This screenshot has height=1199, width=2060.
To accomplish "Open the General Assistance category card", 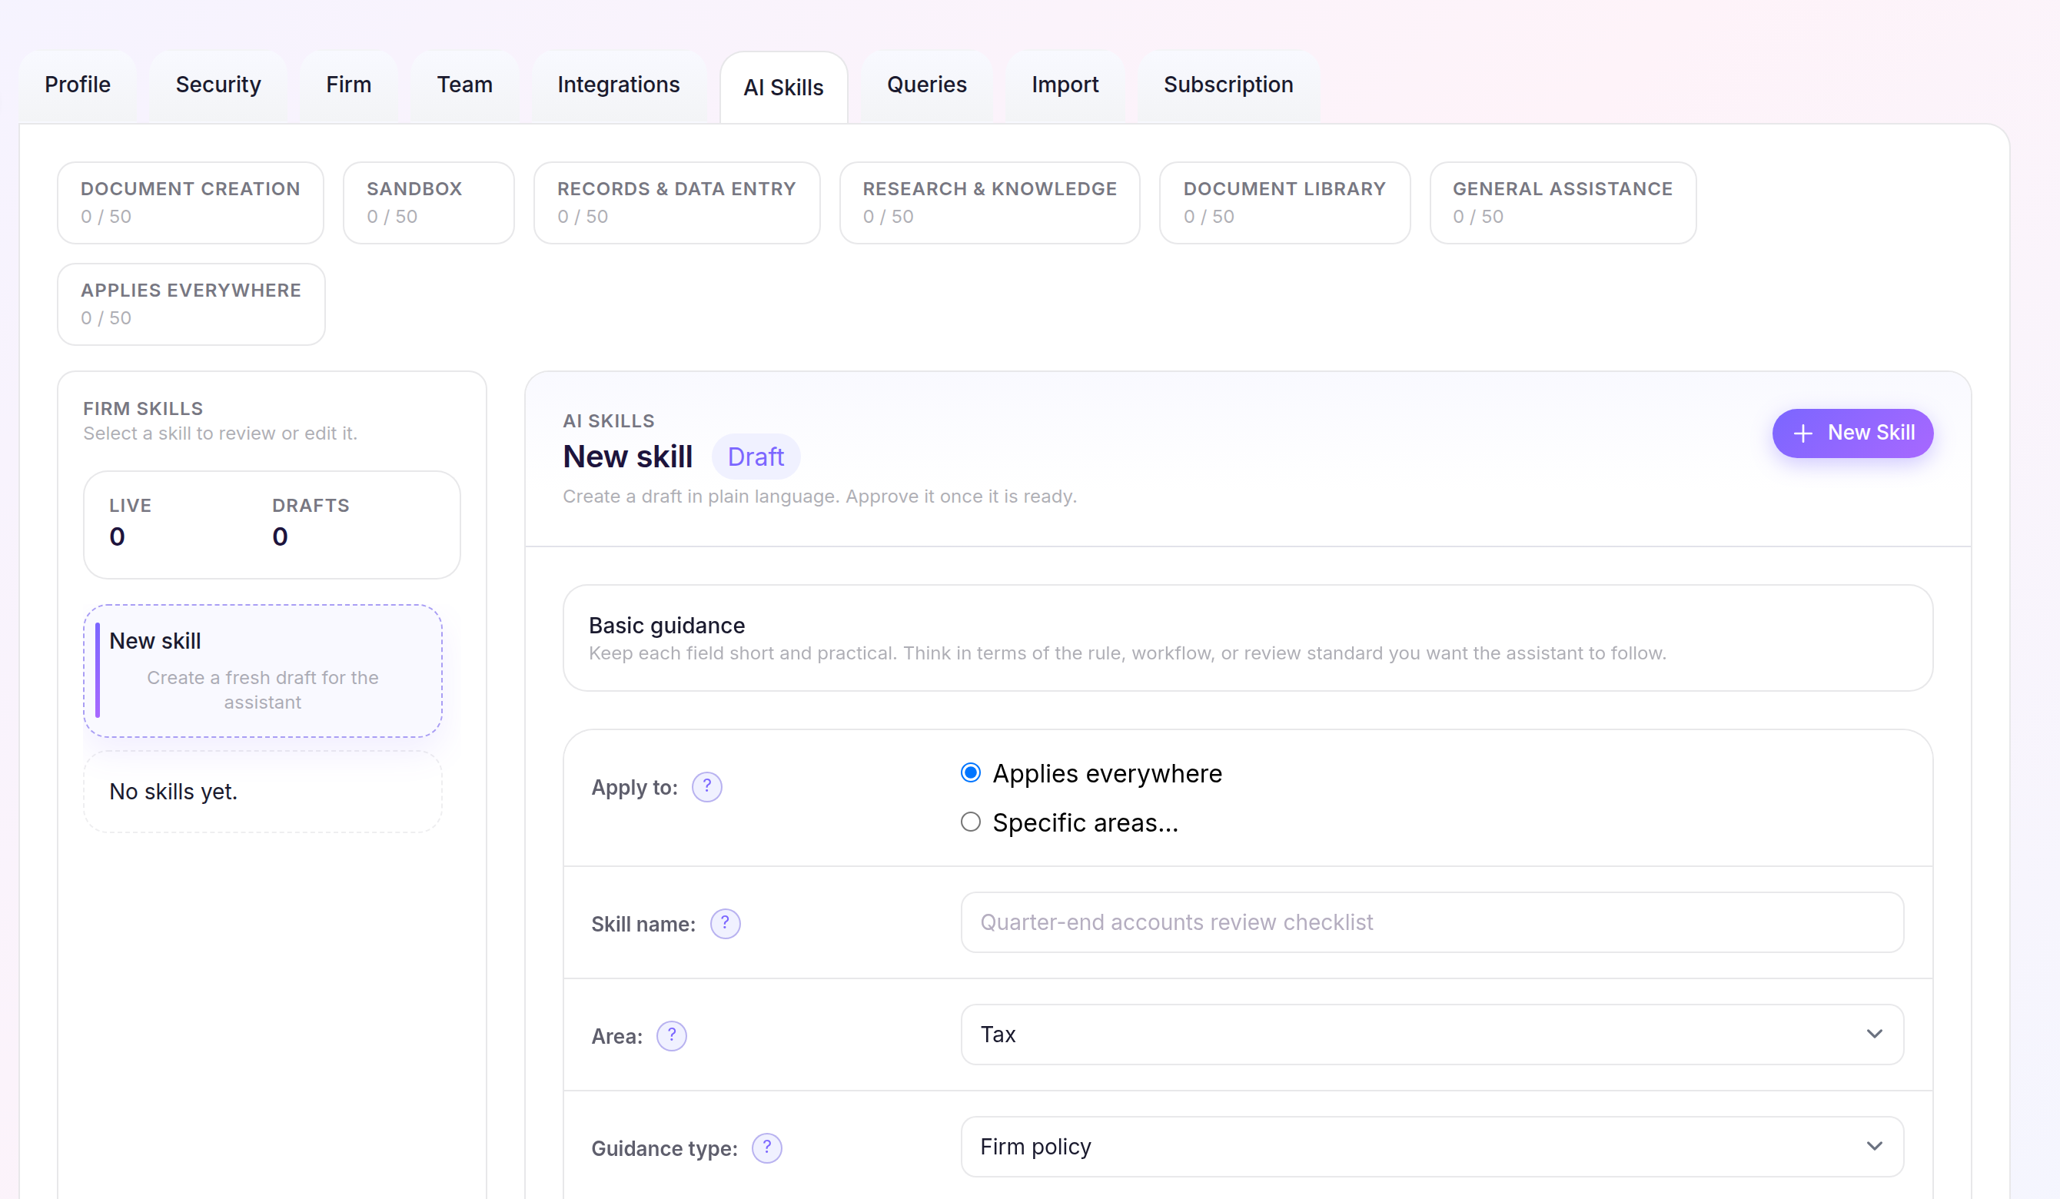I will pyautogui.click(x=1563, y=203).
